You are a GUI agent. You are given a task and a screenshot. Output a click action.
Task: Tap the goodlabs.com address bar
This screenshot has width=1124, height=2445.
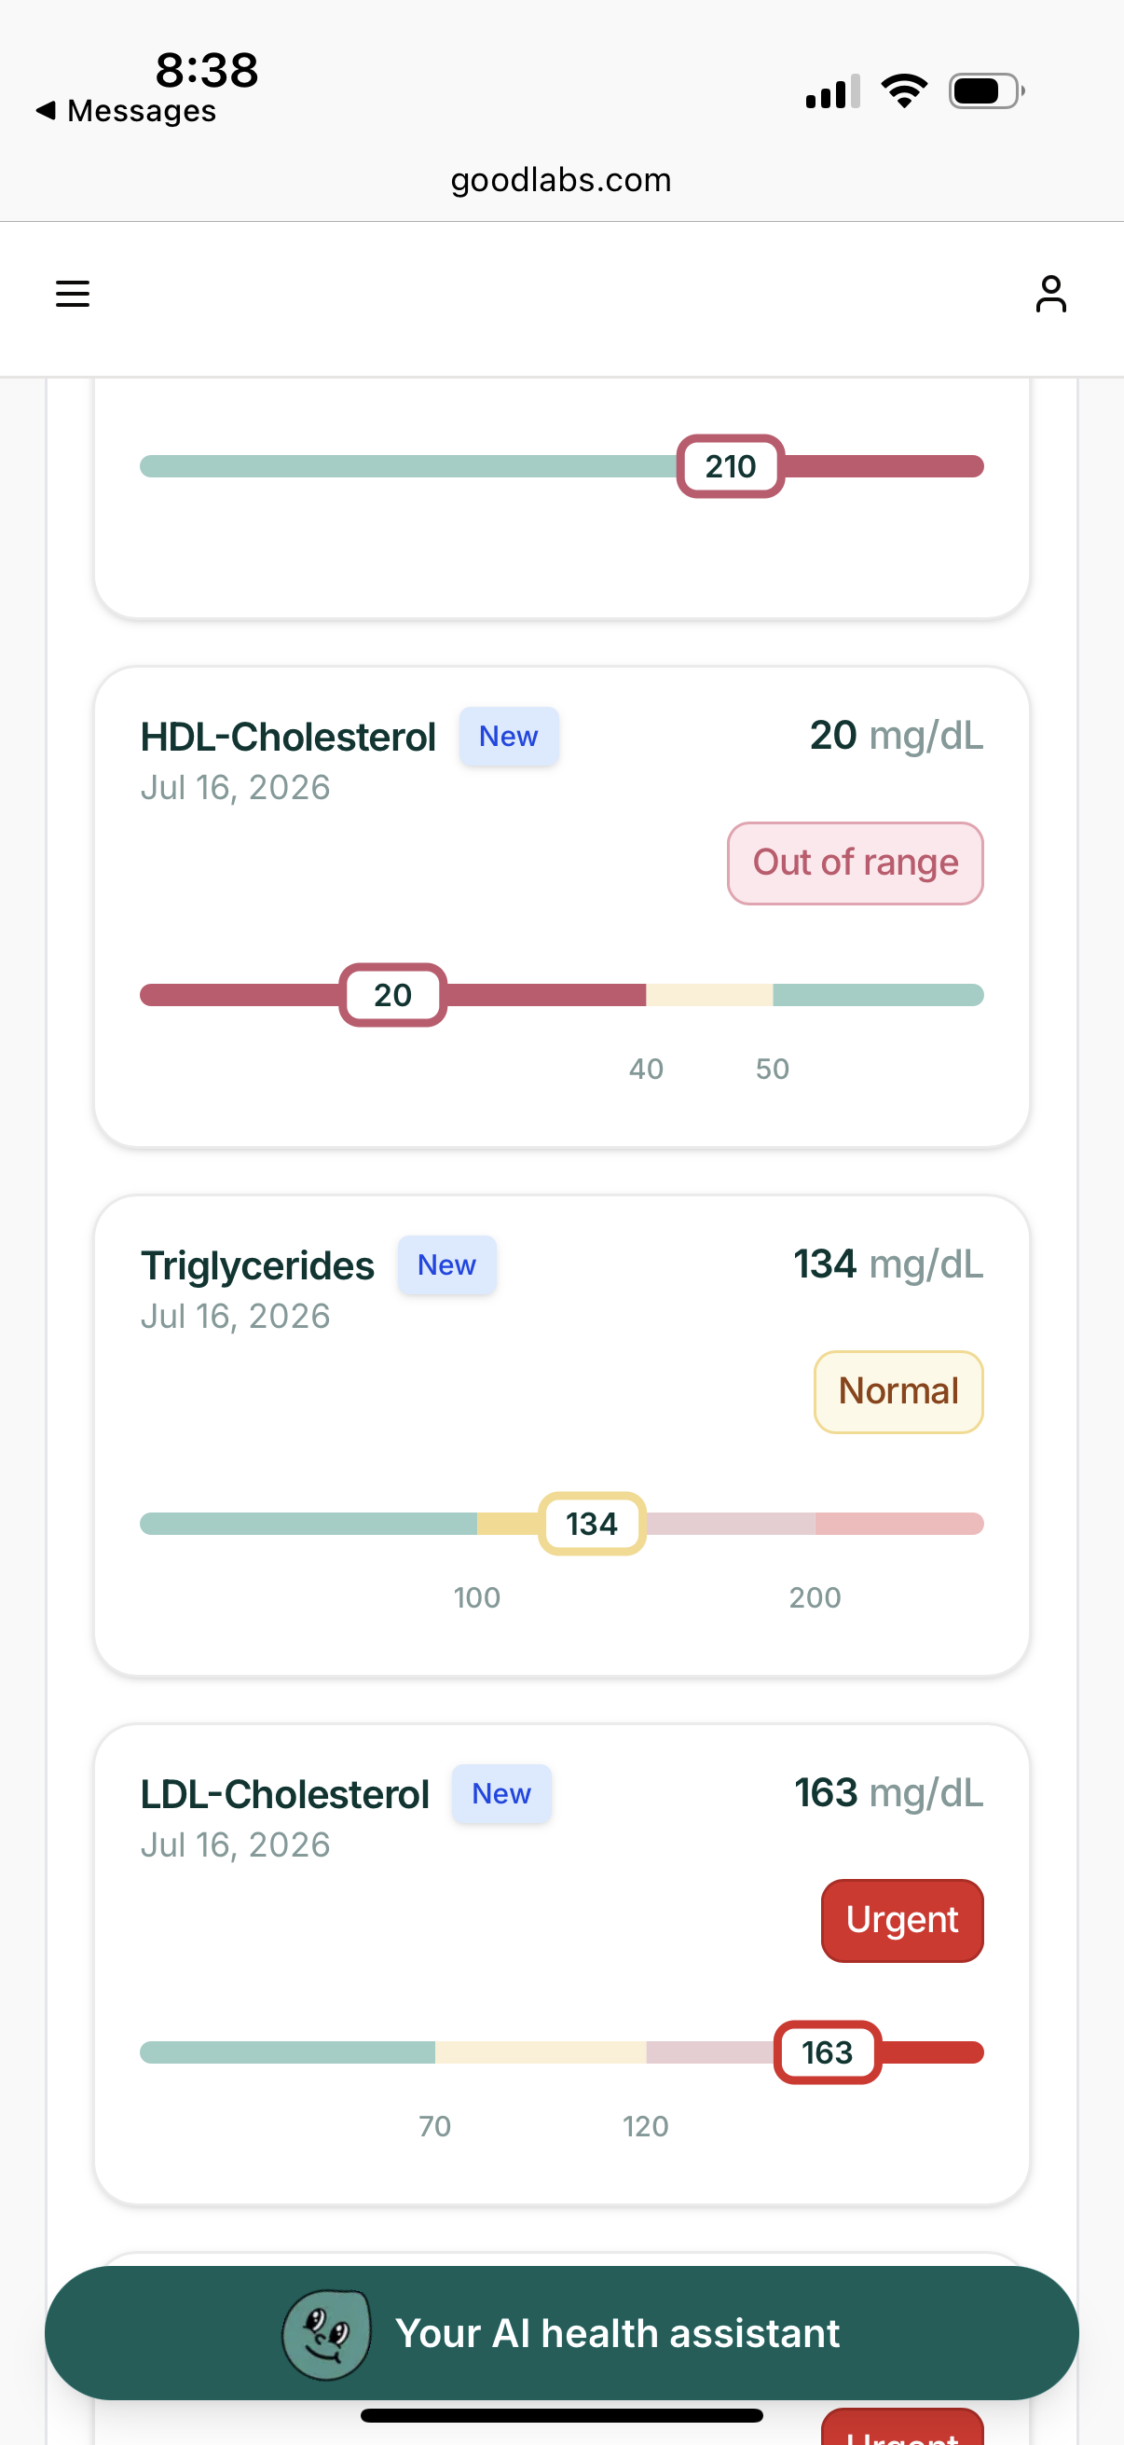(561, 179)
